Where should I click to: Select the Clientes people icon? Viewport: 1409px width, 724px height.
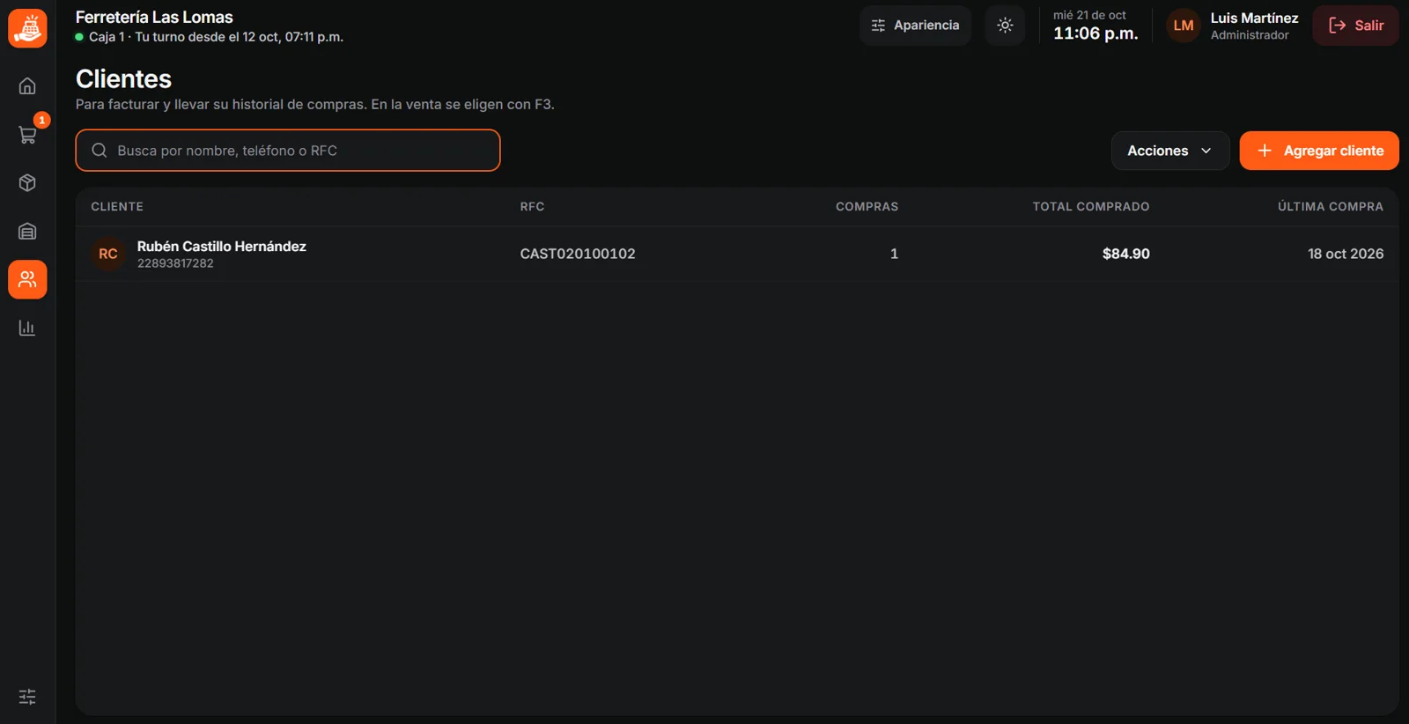[x=27, y=280]
